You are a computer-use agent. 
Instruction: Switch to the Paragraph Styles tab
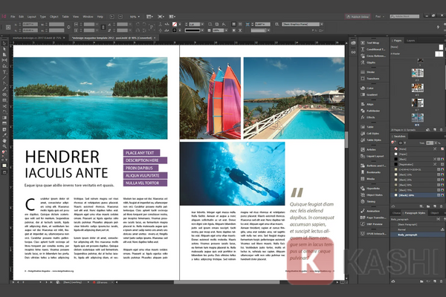click(415, 213)
